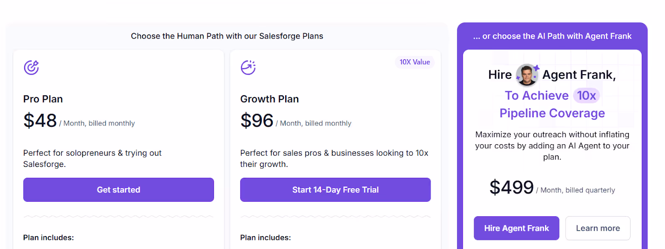Click the $96 price

point(257,121)
